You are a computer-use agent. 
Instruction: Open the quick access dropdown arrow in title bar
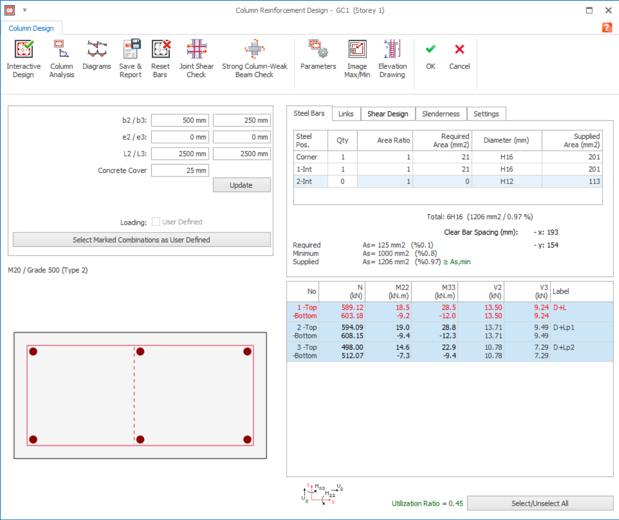tap(25, 10)
